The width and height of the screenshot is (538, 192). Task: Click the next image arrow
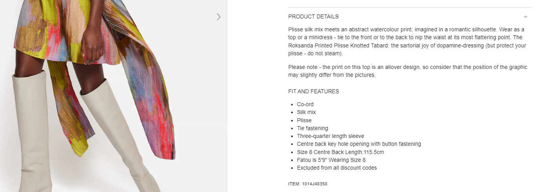click(x=219, y=17)
